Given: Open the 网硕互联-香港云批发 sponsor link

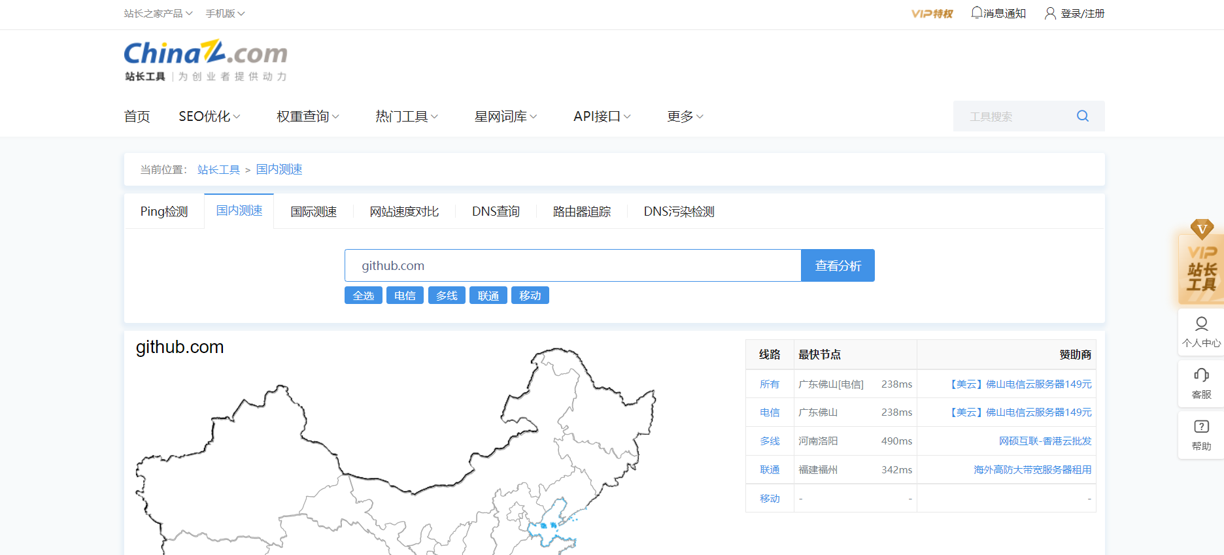Looking at the screenshot, I should pos(1045,441).
